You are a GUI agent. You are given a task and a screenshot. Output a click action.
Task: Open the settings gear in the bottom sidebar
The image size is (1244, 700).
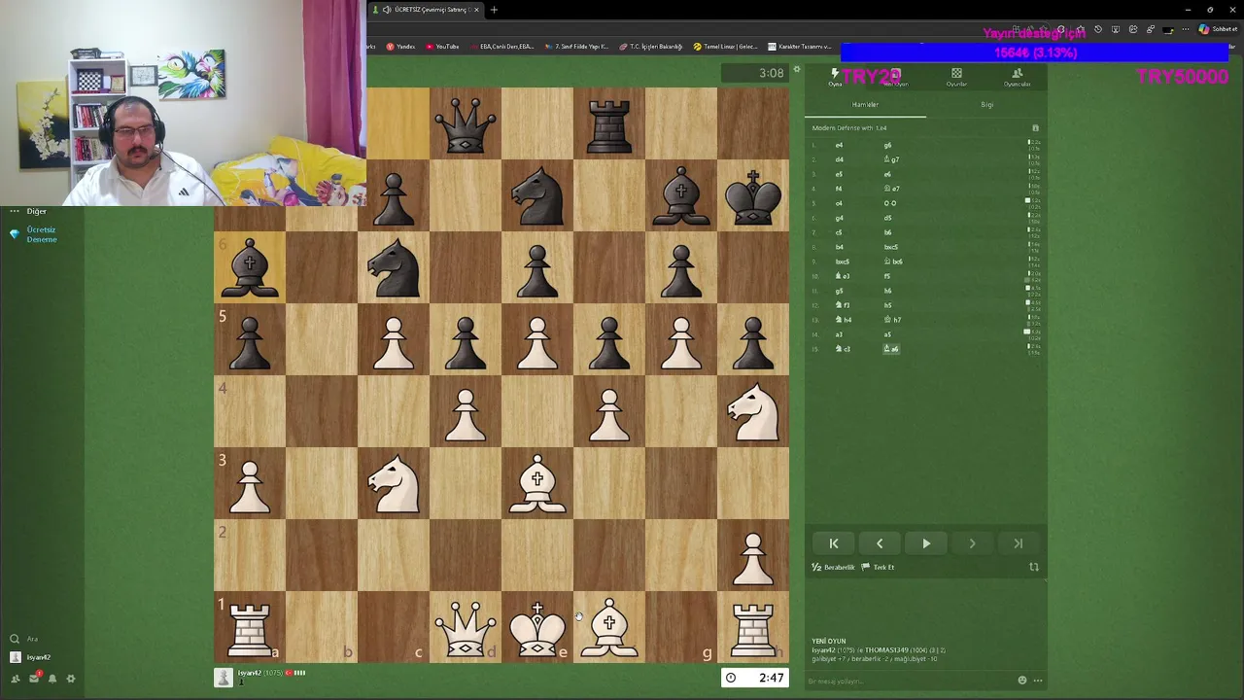71,679
